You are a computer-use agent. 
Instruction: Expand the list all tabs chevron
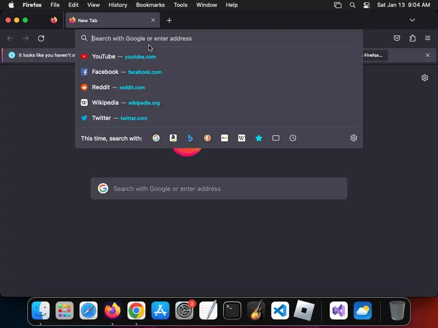pos(412,20)
